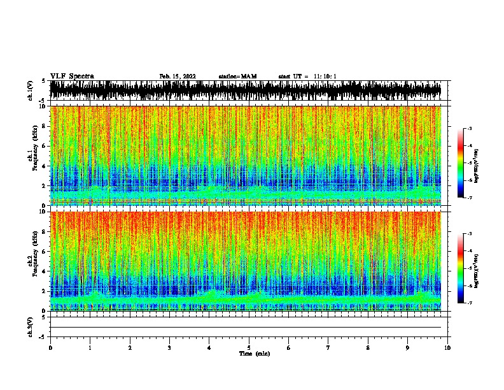Image resolution: width=504 pixels, height=390 pixels.
Task: Click time axis tick label "0"
Action: point(50,347)
